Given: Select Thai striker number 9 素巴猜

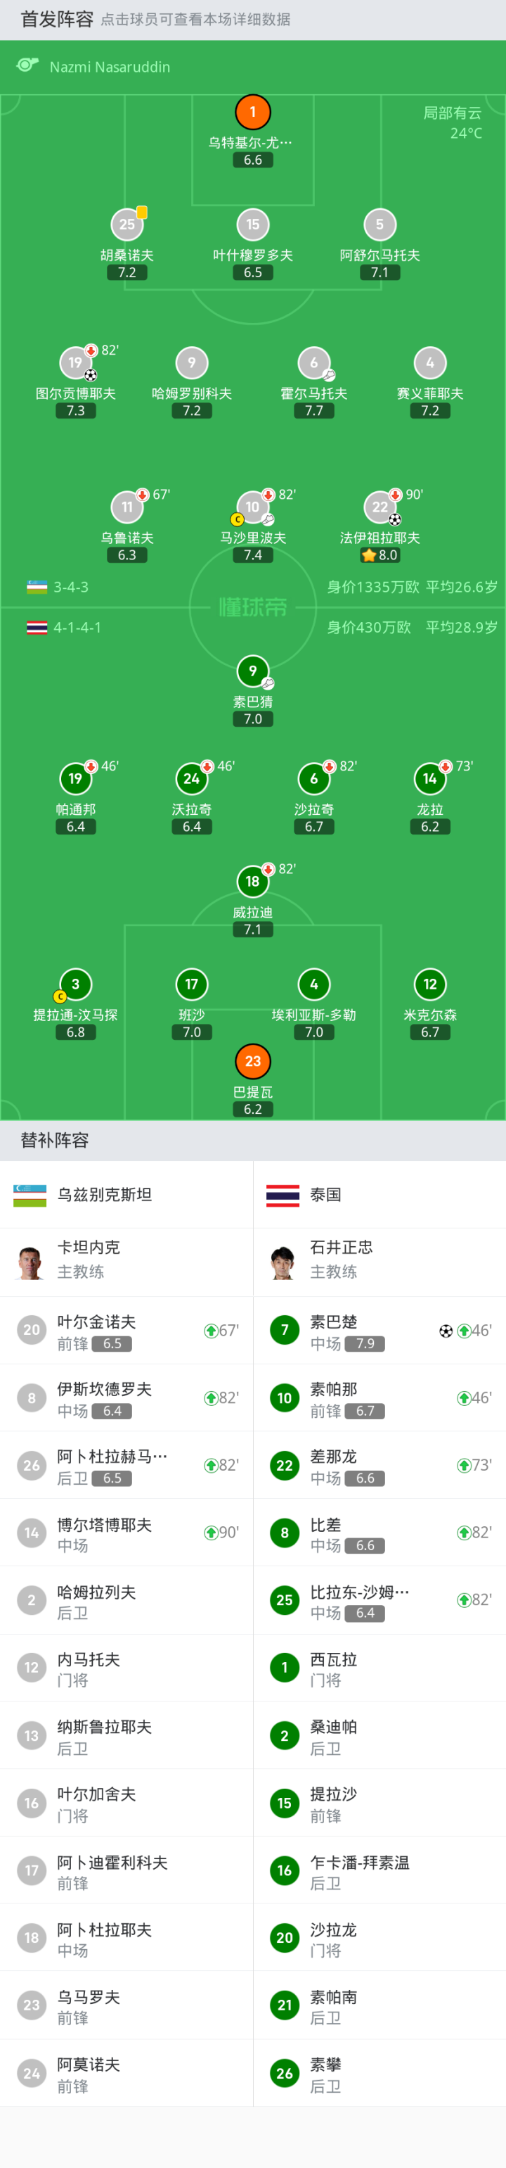Looking at the screenshot, I should click(253, 671).
